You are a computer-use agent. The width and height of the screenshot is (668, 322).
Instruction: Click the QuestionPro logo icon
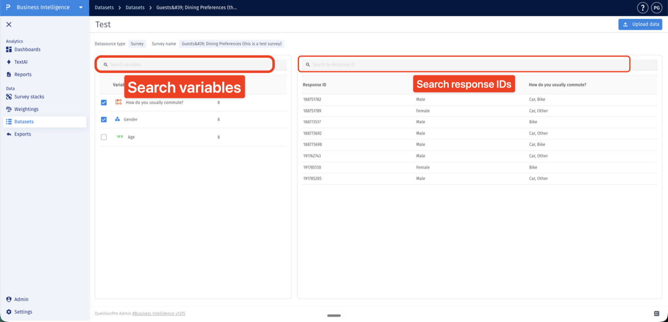coord(8,8)
